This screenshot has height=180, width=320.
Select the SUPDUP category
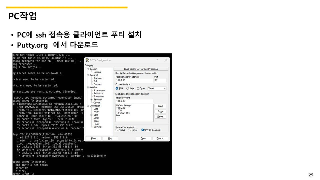(98, 127)
